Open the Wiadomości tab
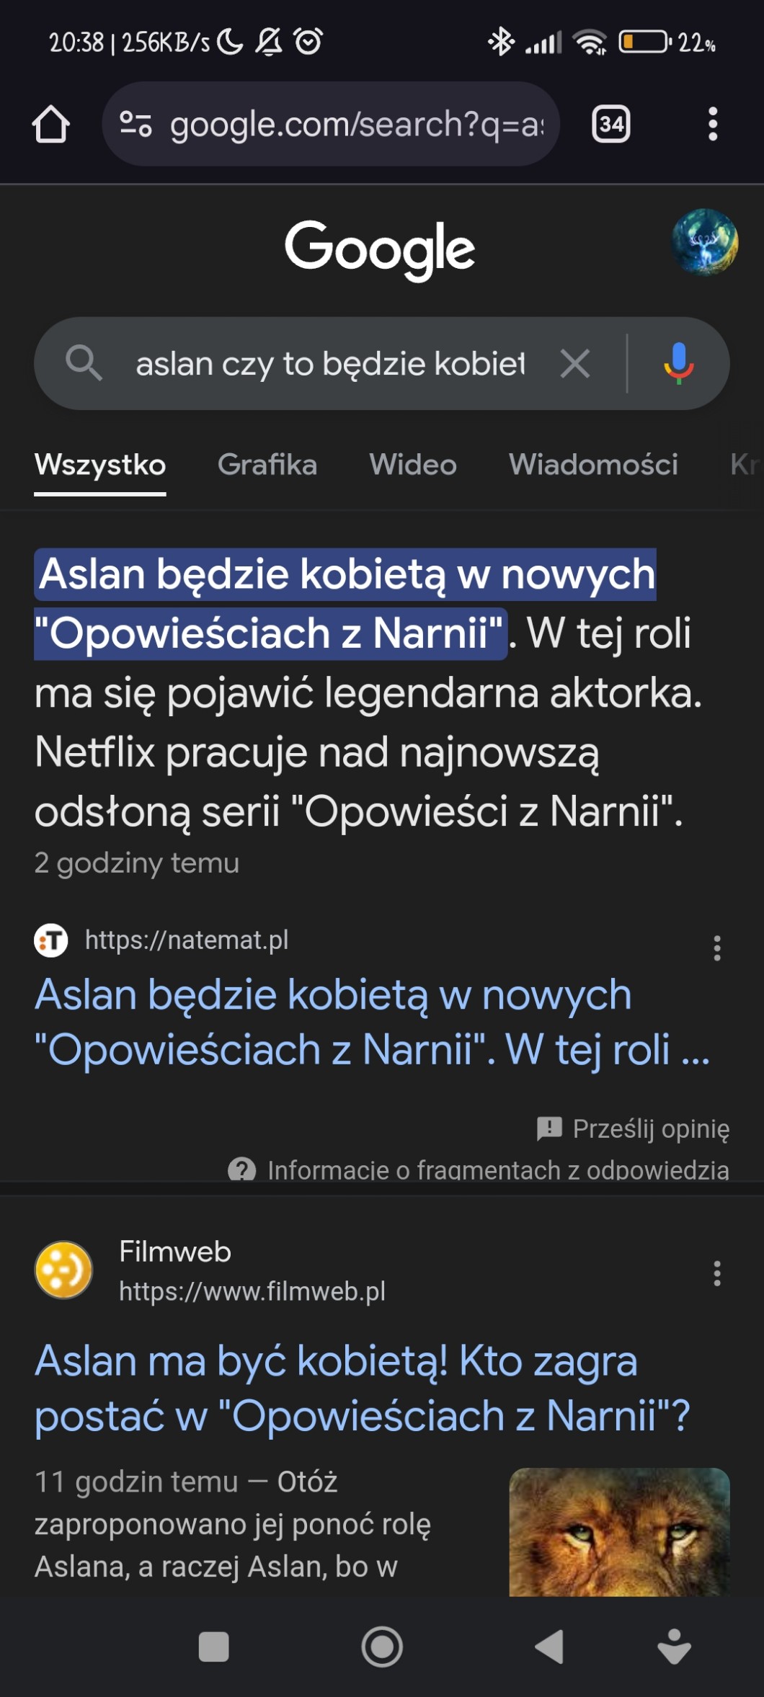The image size is (764, 1697). (x=593, y=465)
